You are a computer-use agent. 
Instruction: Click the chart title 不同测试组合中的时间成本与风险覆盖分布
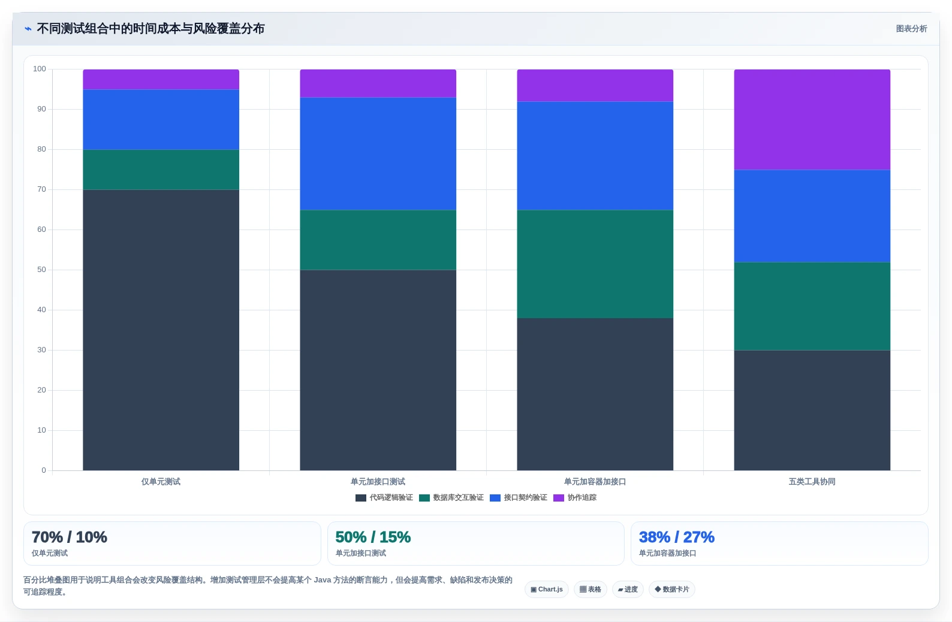coord(150,29)
